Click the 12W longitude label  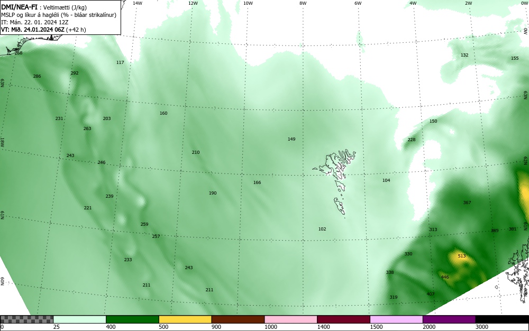tap(193, 3)
